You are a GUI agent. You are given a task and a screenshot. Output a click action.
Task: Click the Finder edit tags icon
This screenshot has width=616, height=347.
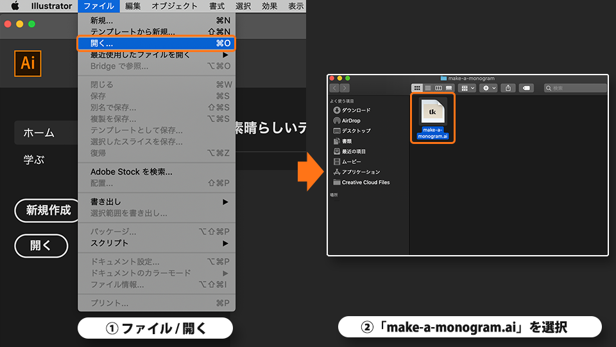coord(526,88)
